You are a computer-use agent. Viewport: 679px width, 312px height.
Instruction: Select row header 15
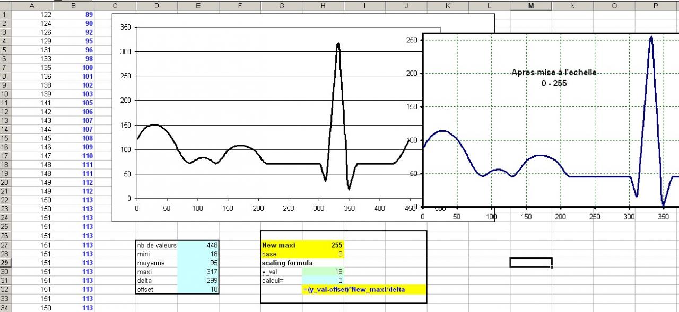(x=5, y=138)
